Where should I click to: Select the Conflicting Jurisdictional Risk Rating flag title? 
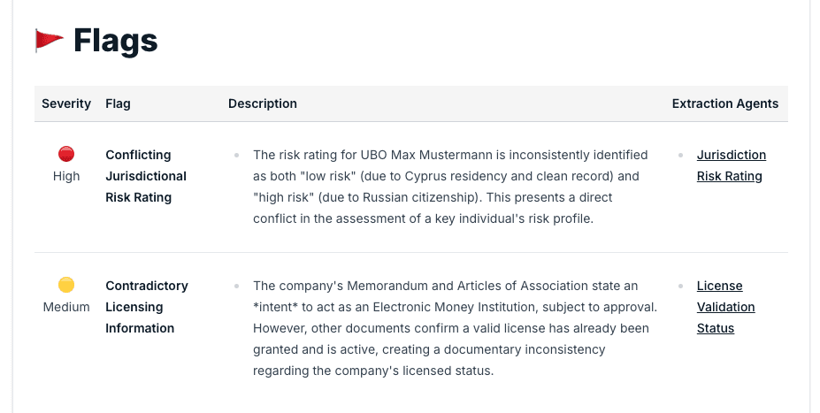pos(146,176)
